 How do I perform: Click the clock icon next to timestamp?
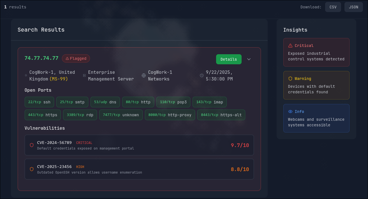tap(202, 75)
